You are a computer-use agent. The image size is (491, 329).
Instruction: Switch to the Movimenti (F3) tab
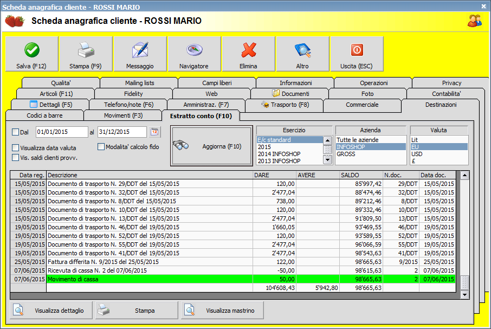pos(122,115)
